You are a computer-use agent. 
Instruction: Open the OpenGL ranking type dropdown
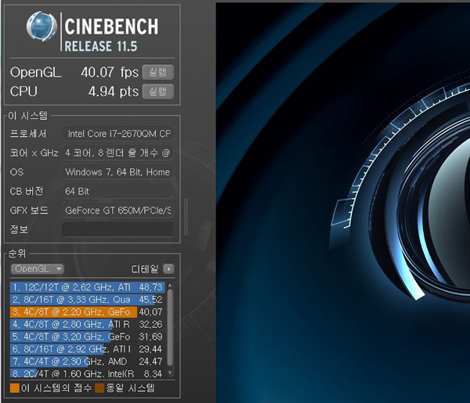[38, 269]
